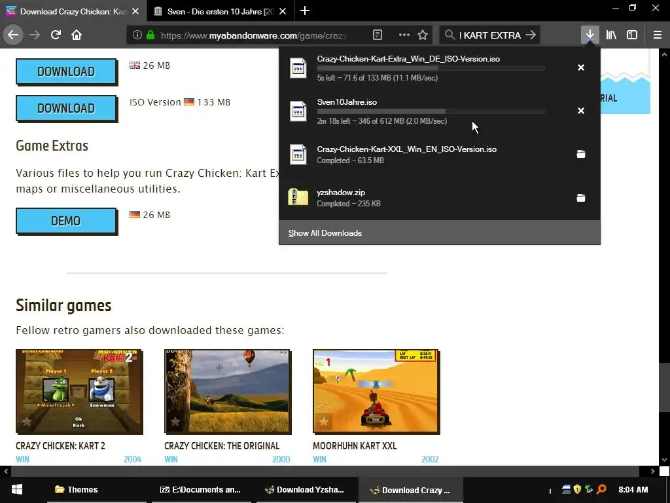670x503 pixels.
Task: Download the 133 MB ISO Version
Action: click(x=66, y=108)
